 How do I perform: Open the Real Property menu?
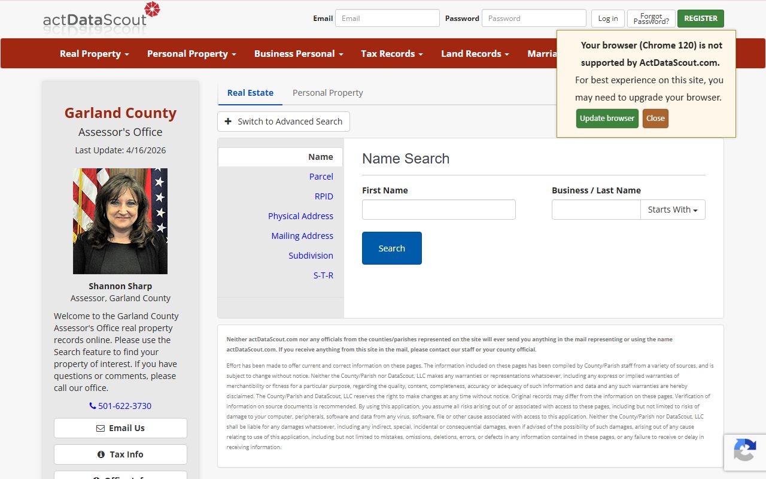[x=95, y=53]
